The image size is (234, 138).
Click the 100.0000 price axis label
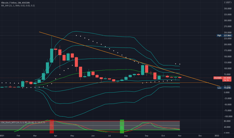pyautogui.click(x=227, y=68)
